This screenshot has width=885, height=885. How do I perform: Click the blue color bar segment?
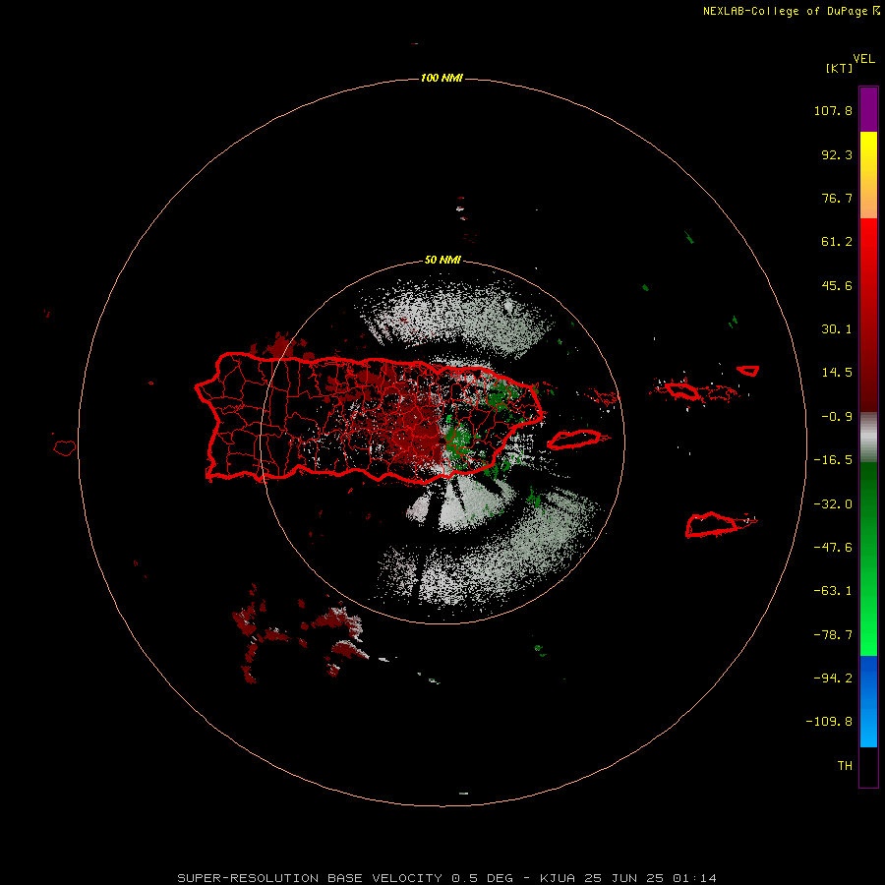[868, 701]
